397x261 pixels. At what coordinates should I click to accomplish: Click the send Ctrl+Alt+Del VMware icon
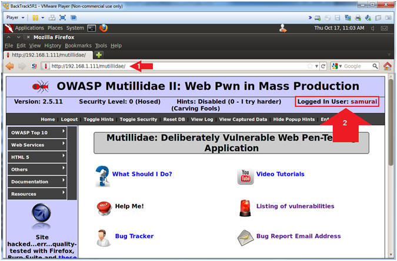pyautogui.click(x=52, y=18)
